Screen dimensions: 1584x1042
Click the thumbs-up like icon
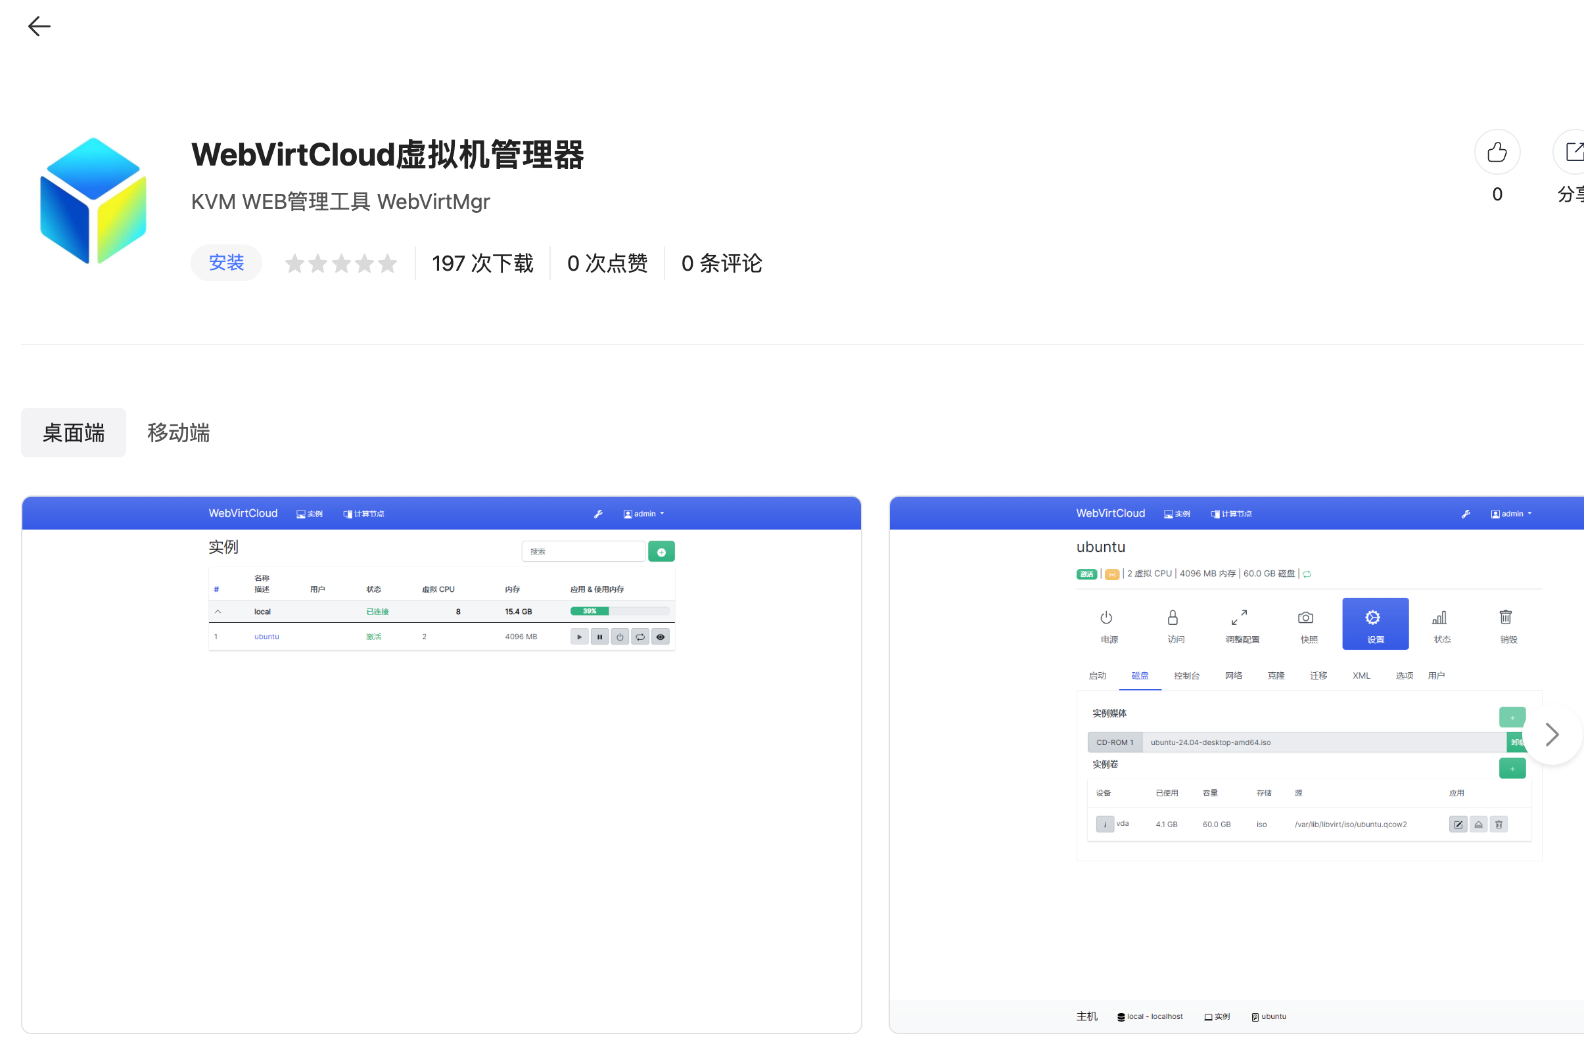click(x=1496, y=152)
